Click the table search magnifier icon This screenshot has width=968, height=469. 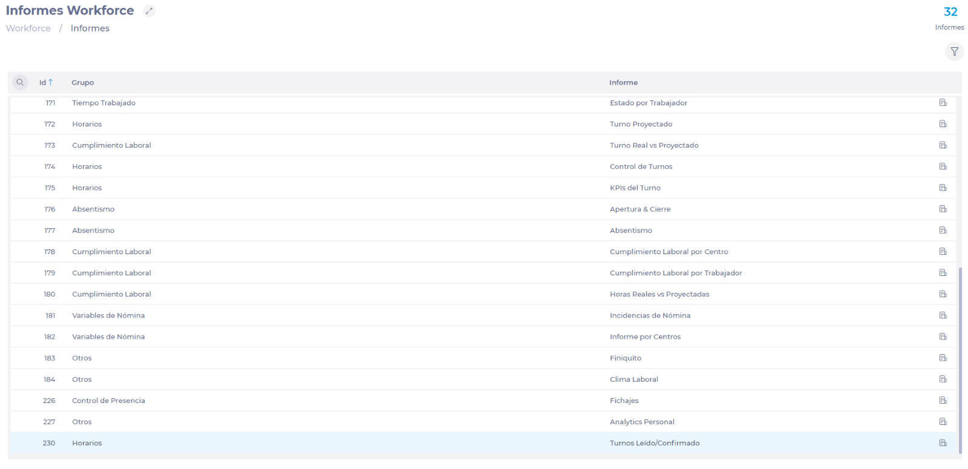[20, 82]
